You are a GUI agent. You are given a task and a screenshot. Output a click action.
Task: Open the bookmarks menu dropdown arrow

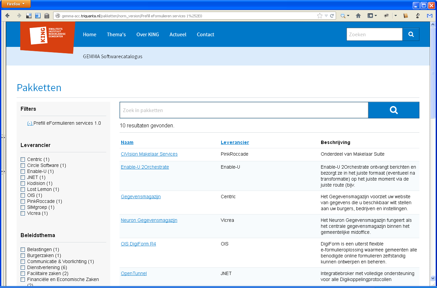pos(376,16)
